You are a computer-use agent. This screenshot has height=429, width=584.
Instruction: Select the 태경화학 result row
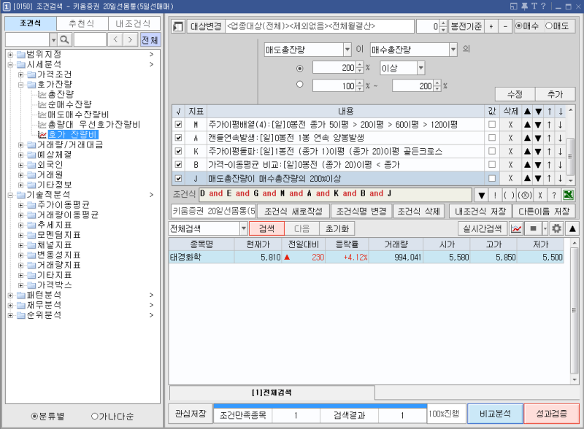click(366, 257)
